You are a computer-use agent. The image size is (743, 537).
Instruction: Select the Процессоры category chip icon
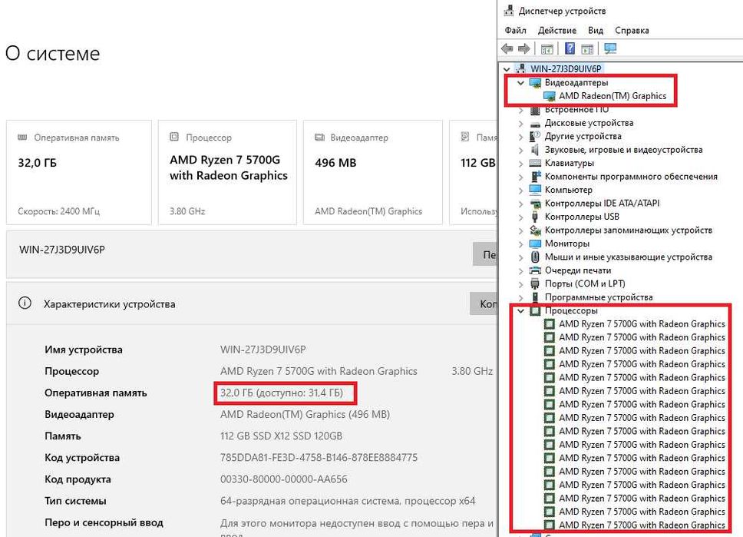(535, 310)
